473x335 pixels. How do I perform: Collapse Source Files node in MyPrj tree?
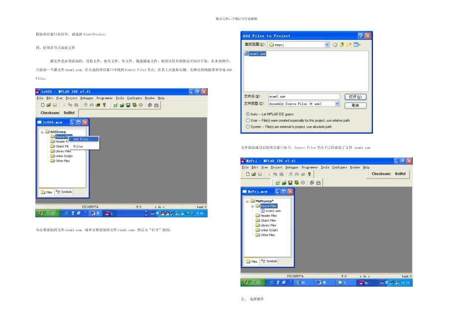(x=252, y=206)
